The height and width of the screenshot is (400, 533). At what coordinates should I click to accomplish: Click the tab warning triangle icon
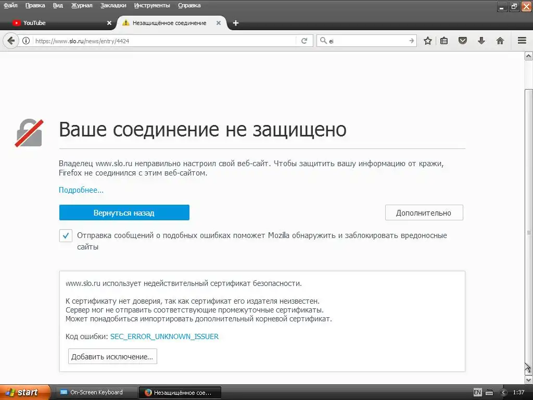pyautogui.click(x=126, y=23)
